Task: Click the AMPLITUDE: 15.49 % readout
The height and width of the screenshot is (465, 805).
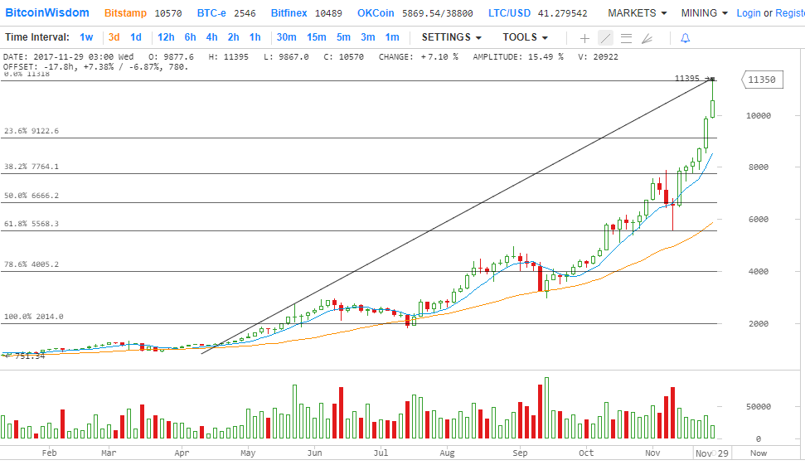Action: [518, 56]
